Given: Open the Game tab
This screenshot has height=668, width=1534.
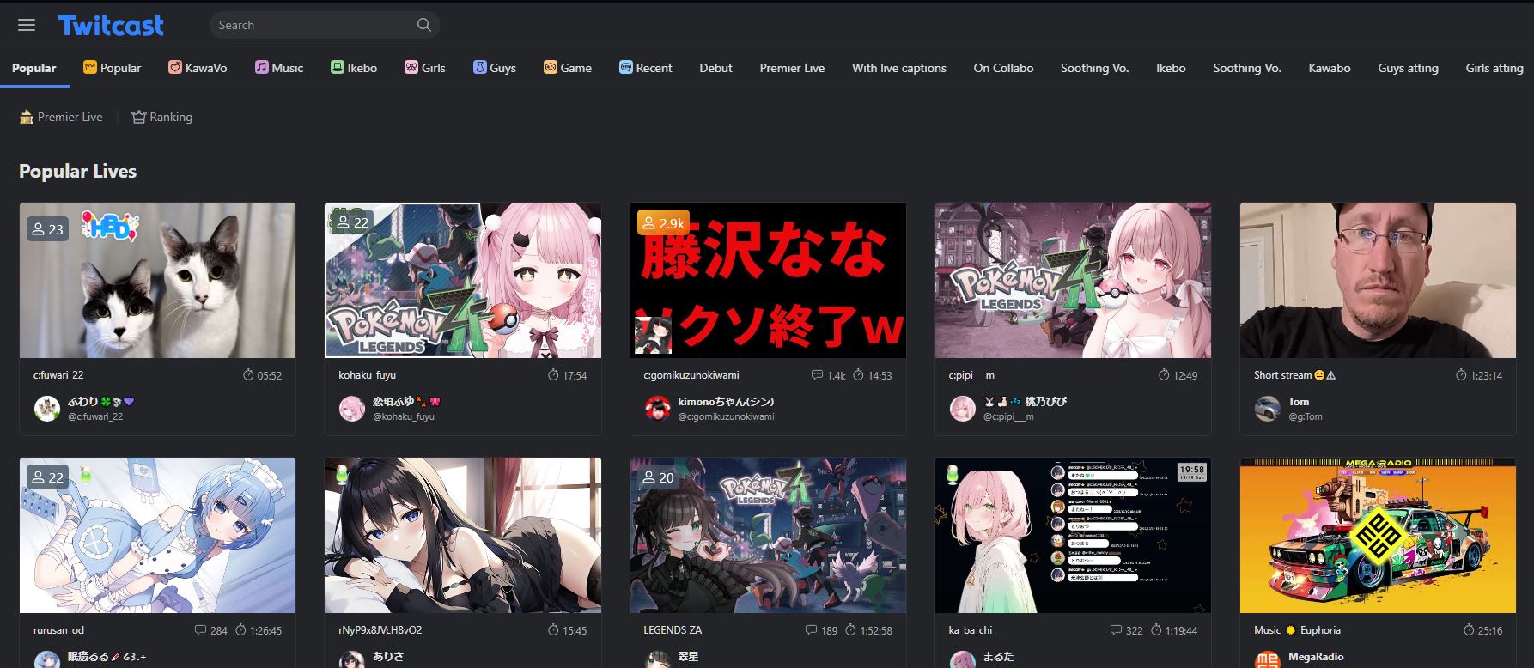Looking at the screenshot, I should coord(568,68).
